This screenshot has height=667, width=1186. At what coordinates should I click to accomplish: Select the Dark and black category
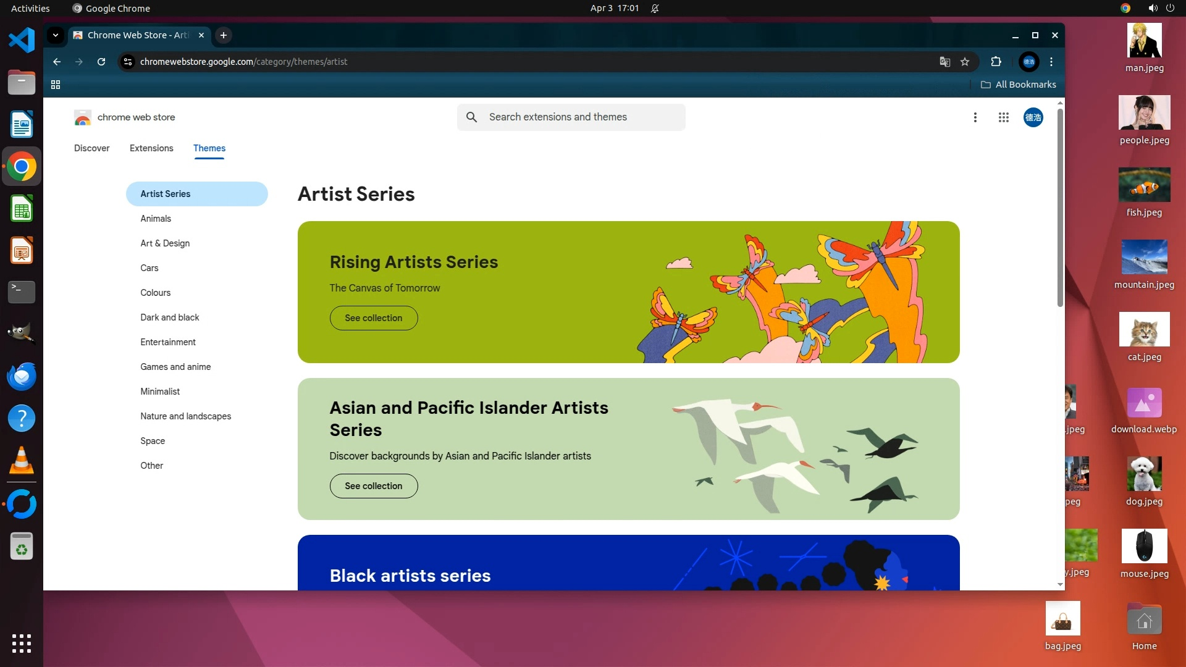point(169,317)
